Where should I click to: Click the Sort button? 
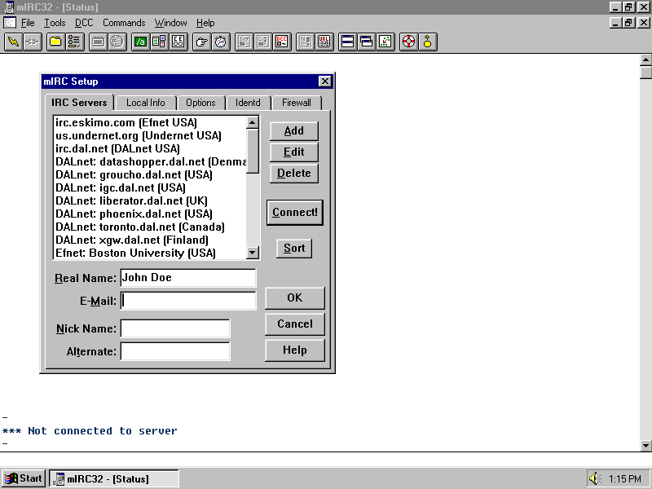(x=294, y=249)
